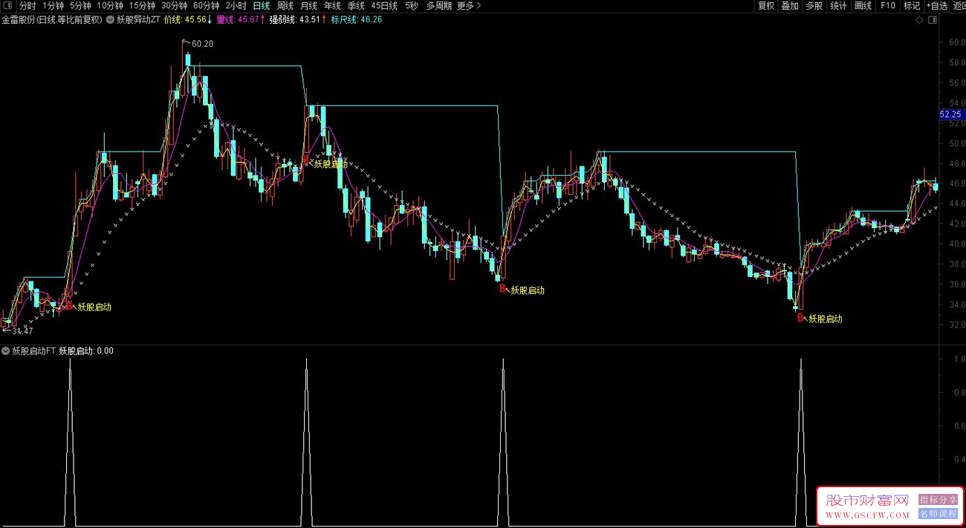Click the 金雷股份 stock title label

click(x=52, y=20)
